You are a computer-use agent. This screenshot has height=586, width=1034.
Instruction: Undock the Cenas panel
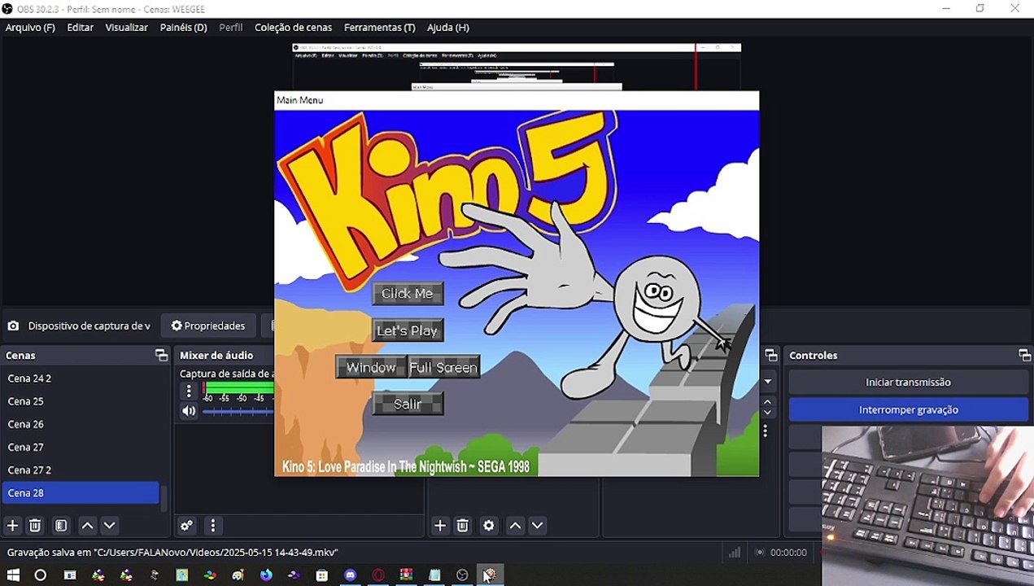pyautogui.click(x=161, y=355)
